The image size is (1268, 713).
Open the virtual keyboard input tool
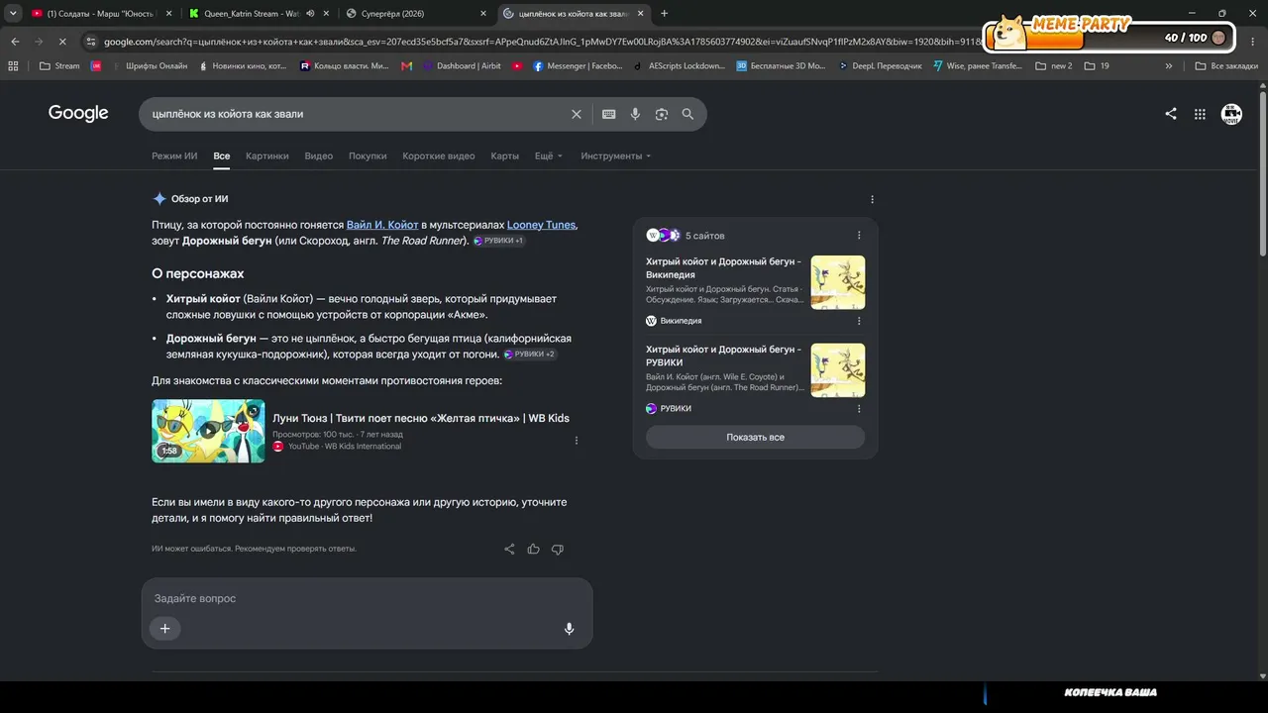(x=609, y=114)
